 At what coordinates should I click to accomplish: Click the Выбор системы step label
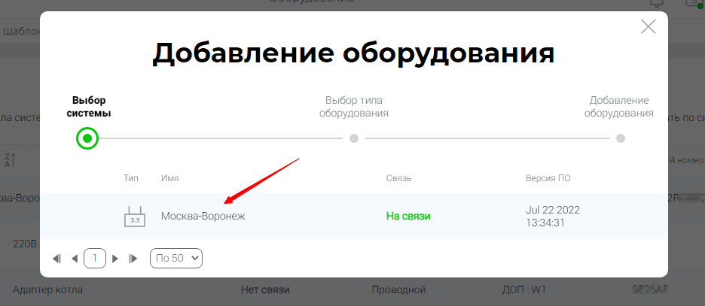(x=89, y=107)
